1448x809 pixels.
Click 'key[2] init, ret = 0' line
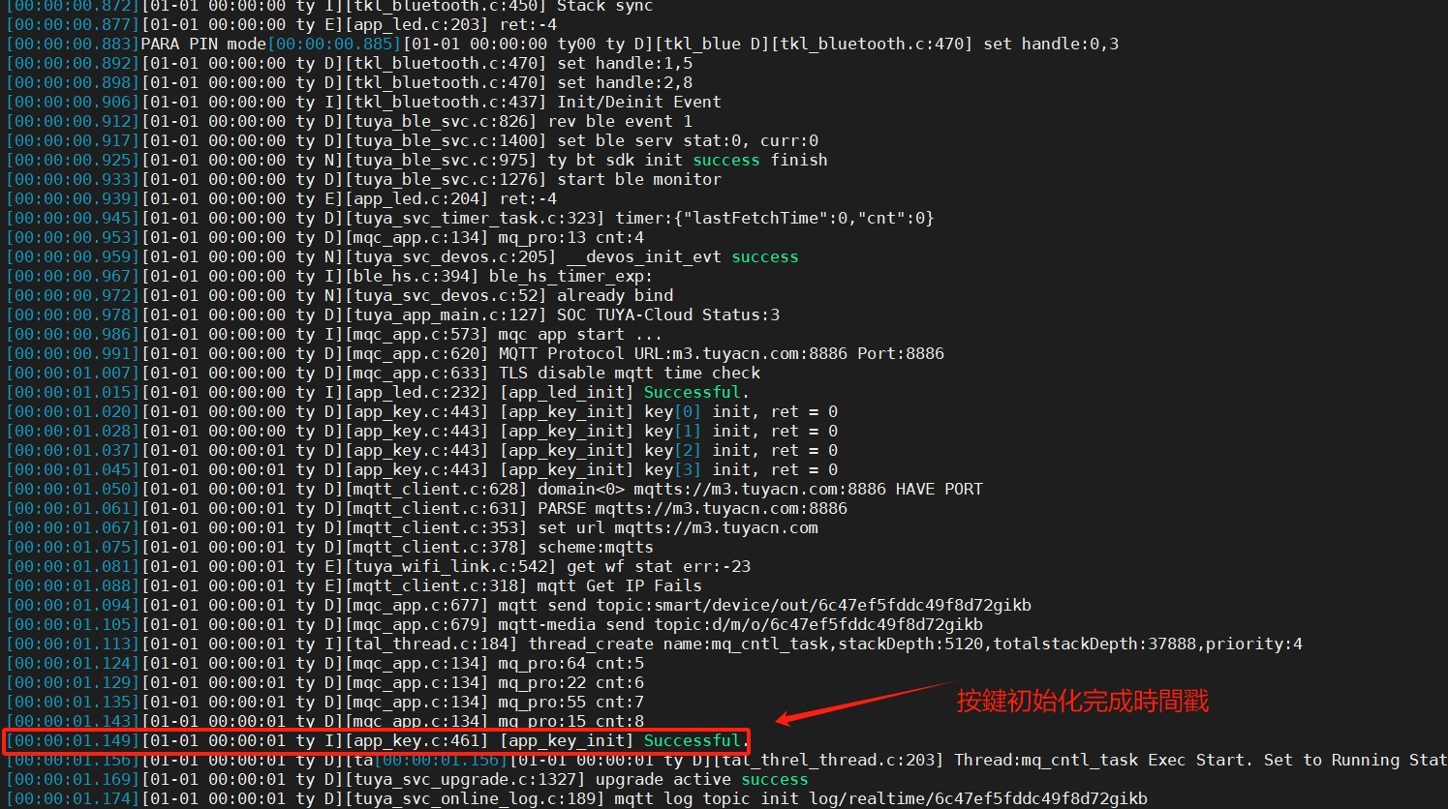(741, 450)
